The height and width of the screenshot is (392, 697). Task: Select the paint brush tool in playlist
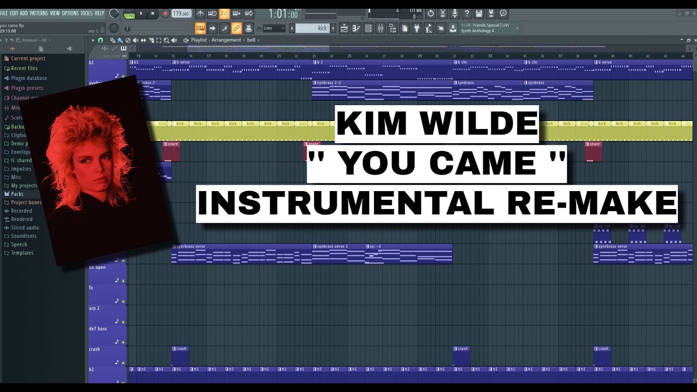(x=120, y=40)
